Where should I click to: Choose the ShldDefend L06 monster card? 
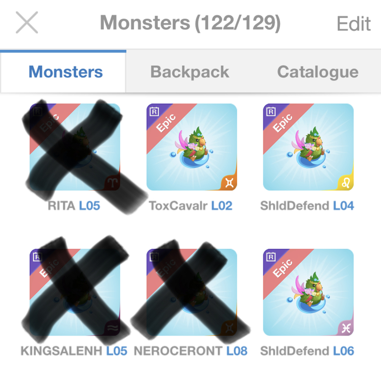tap(308, 292)
